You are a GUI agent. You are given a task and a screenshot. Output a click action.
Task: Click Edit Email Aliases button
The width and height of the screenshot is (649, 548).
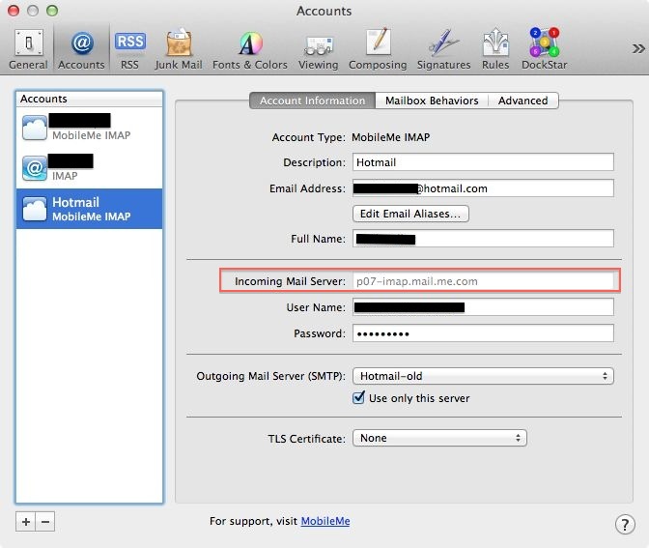click(410, 214)
